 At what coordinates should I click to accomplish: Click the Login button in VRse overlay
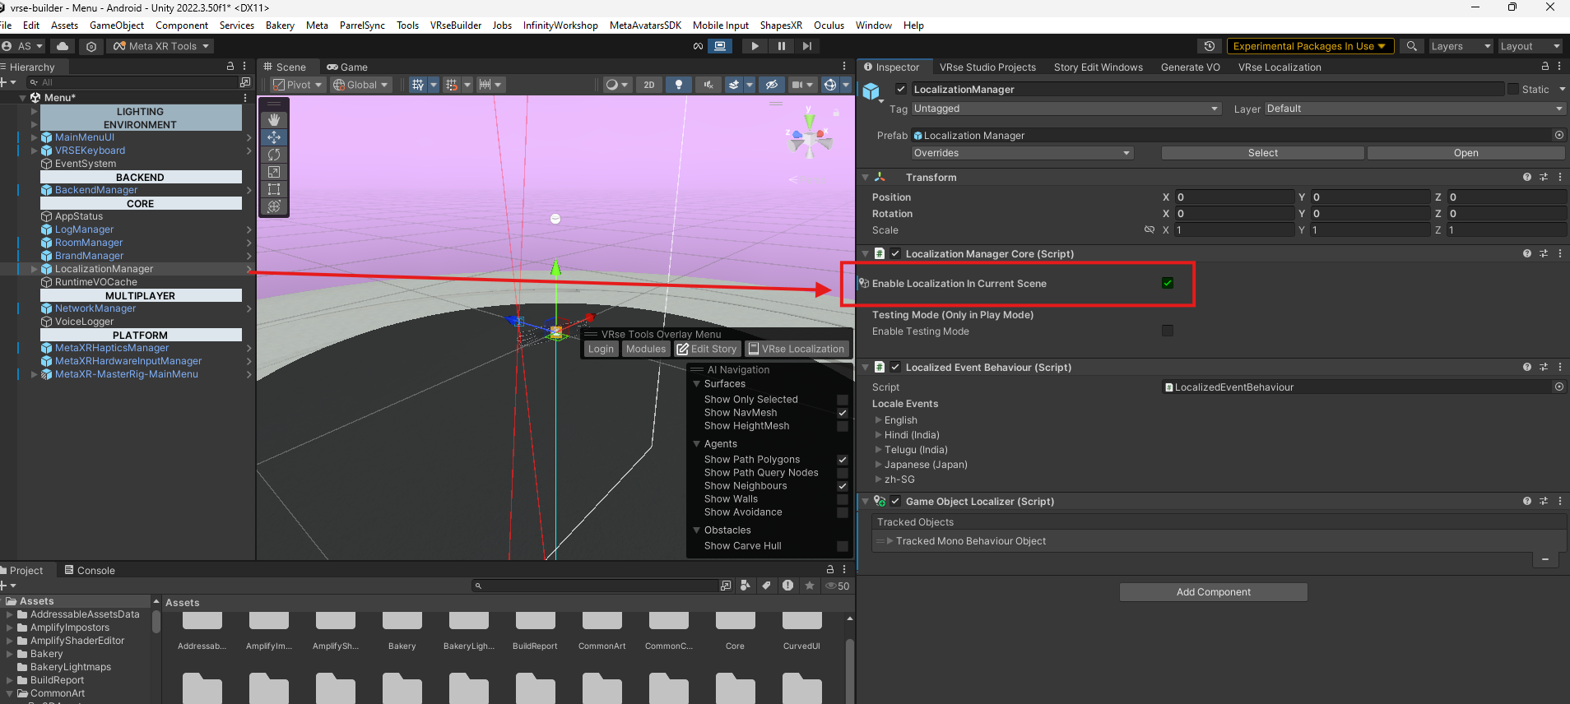[x=601, y=350]
